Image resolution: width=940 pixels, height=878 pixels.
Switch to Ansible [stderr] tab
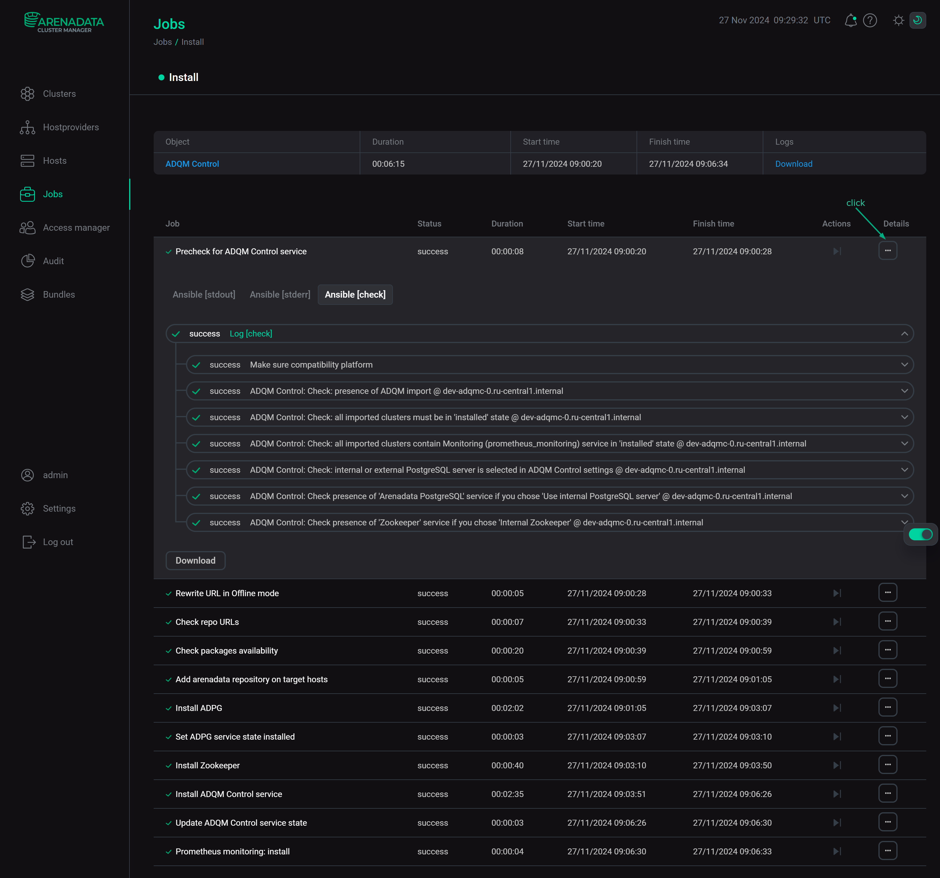pyautogui.click(x=280, y=294)
